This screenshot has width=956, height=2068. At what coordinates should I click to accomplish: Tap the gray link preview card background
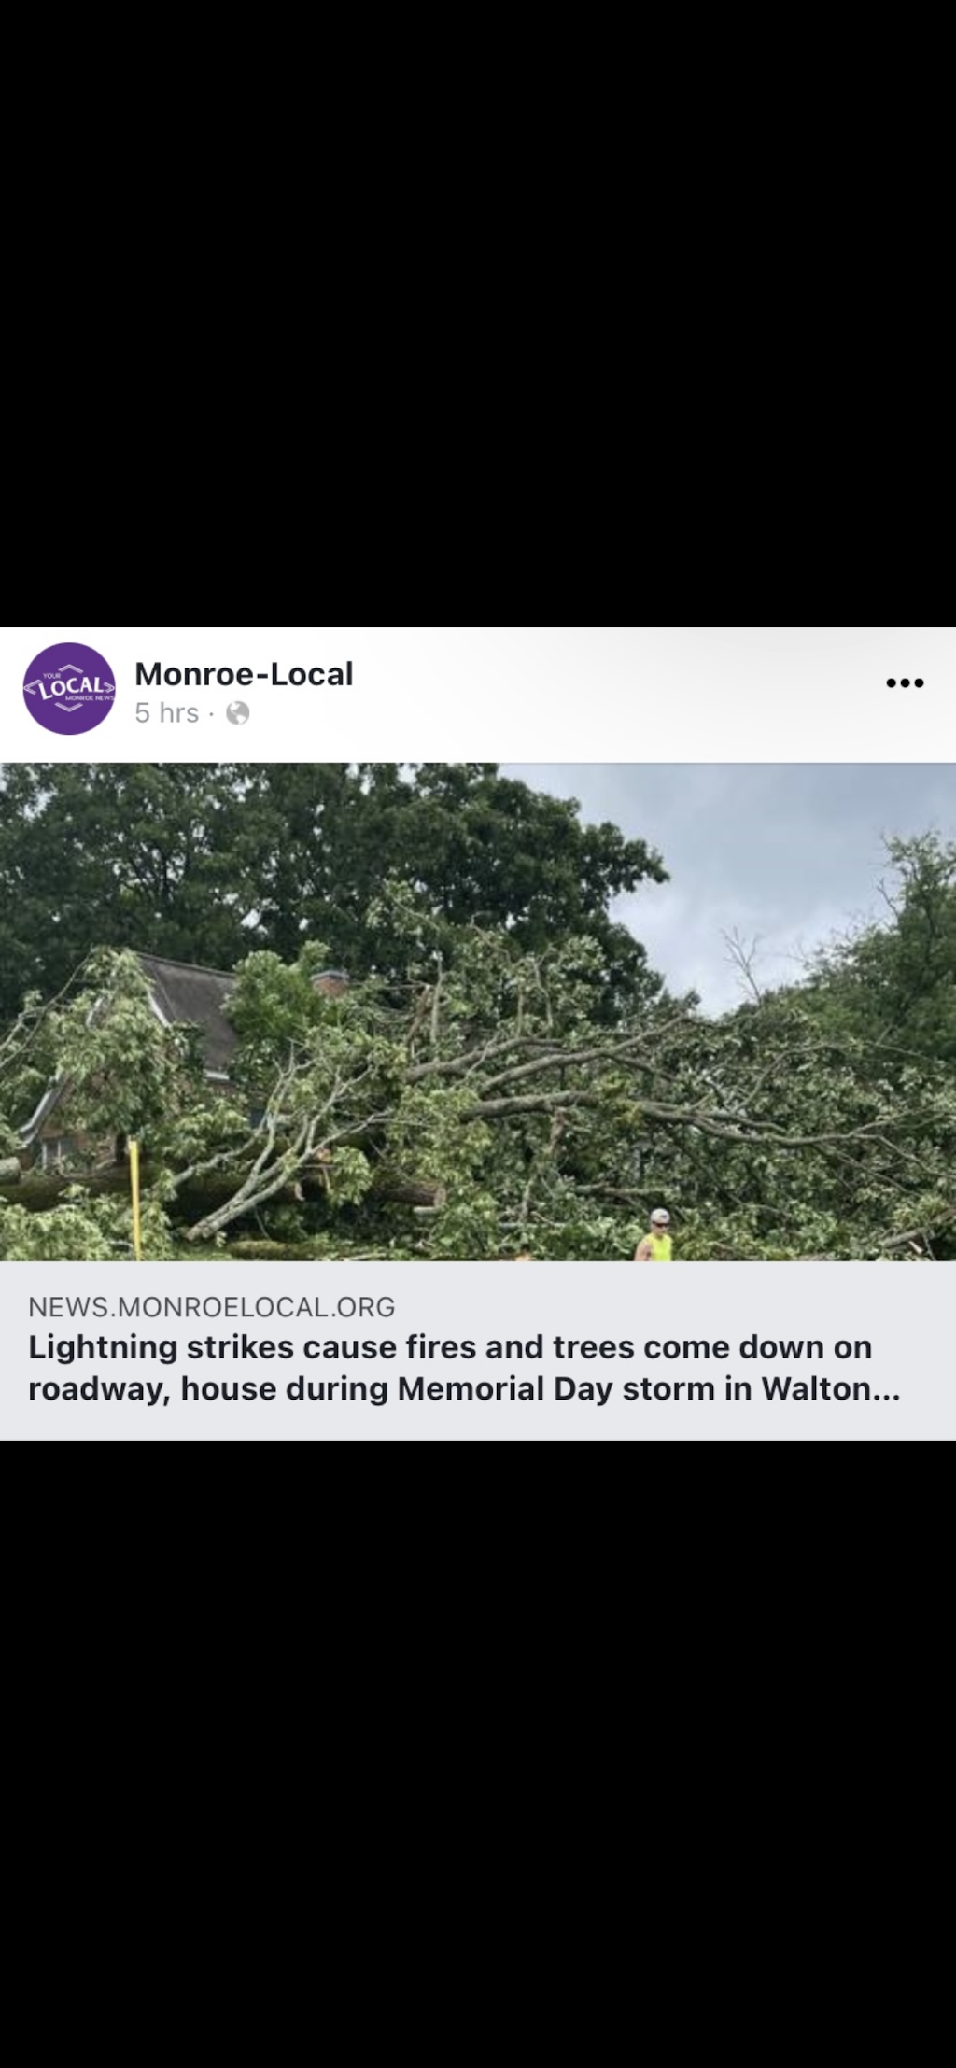pyautogui.click(x=478, y=1351)
